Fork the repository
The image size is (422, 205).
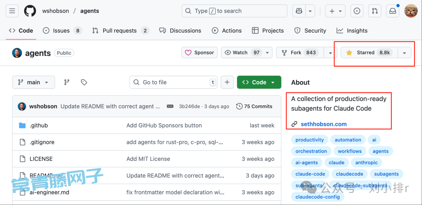[300, 52]
